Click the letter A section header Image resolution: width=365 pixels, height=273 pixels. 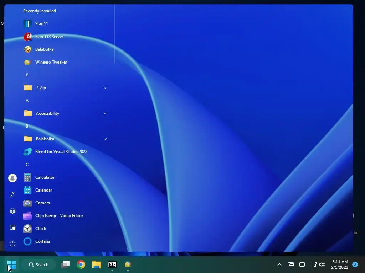[27, 101]
